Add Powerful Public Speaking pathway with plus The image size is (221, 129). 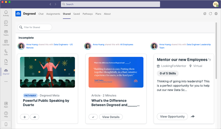[24, 117]
